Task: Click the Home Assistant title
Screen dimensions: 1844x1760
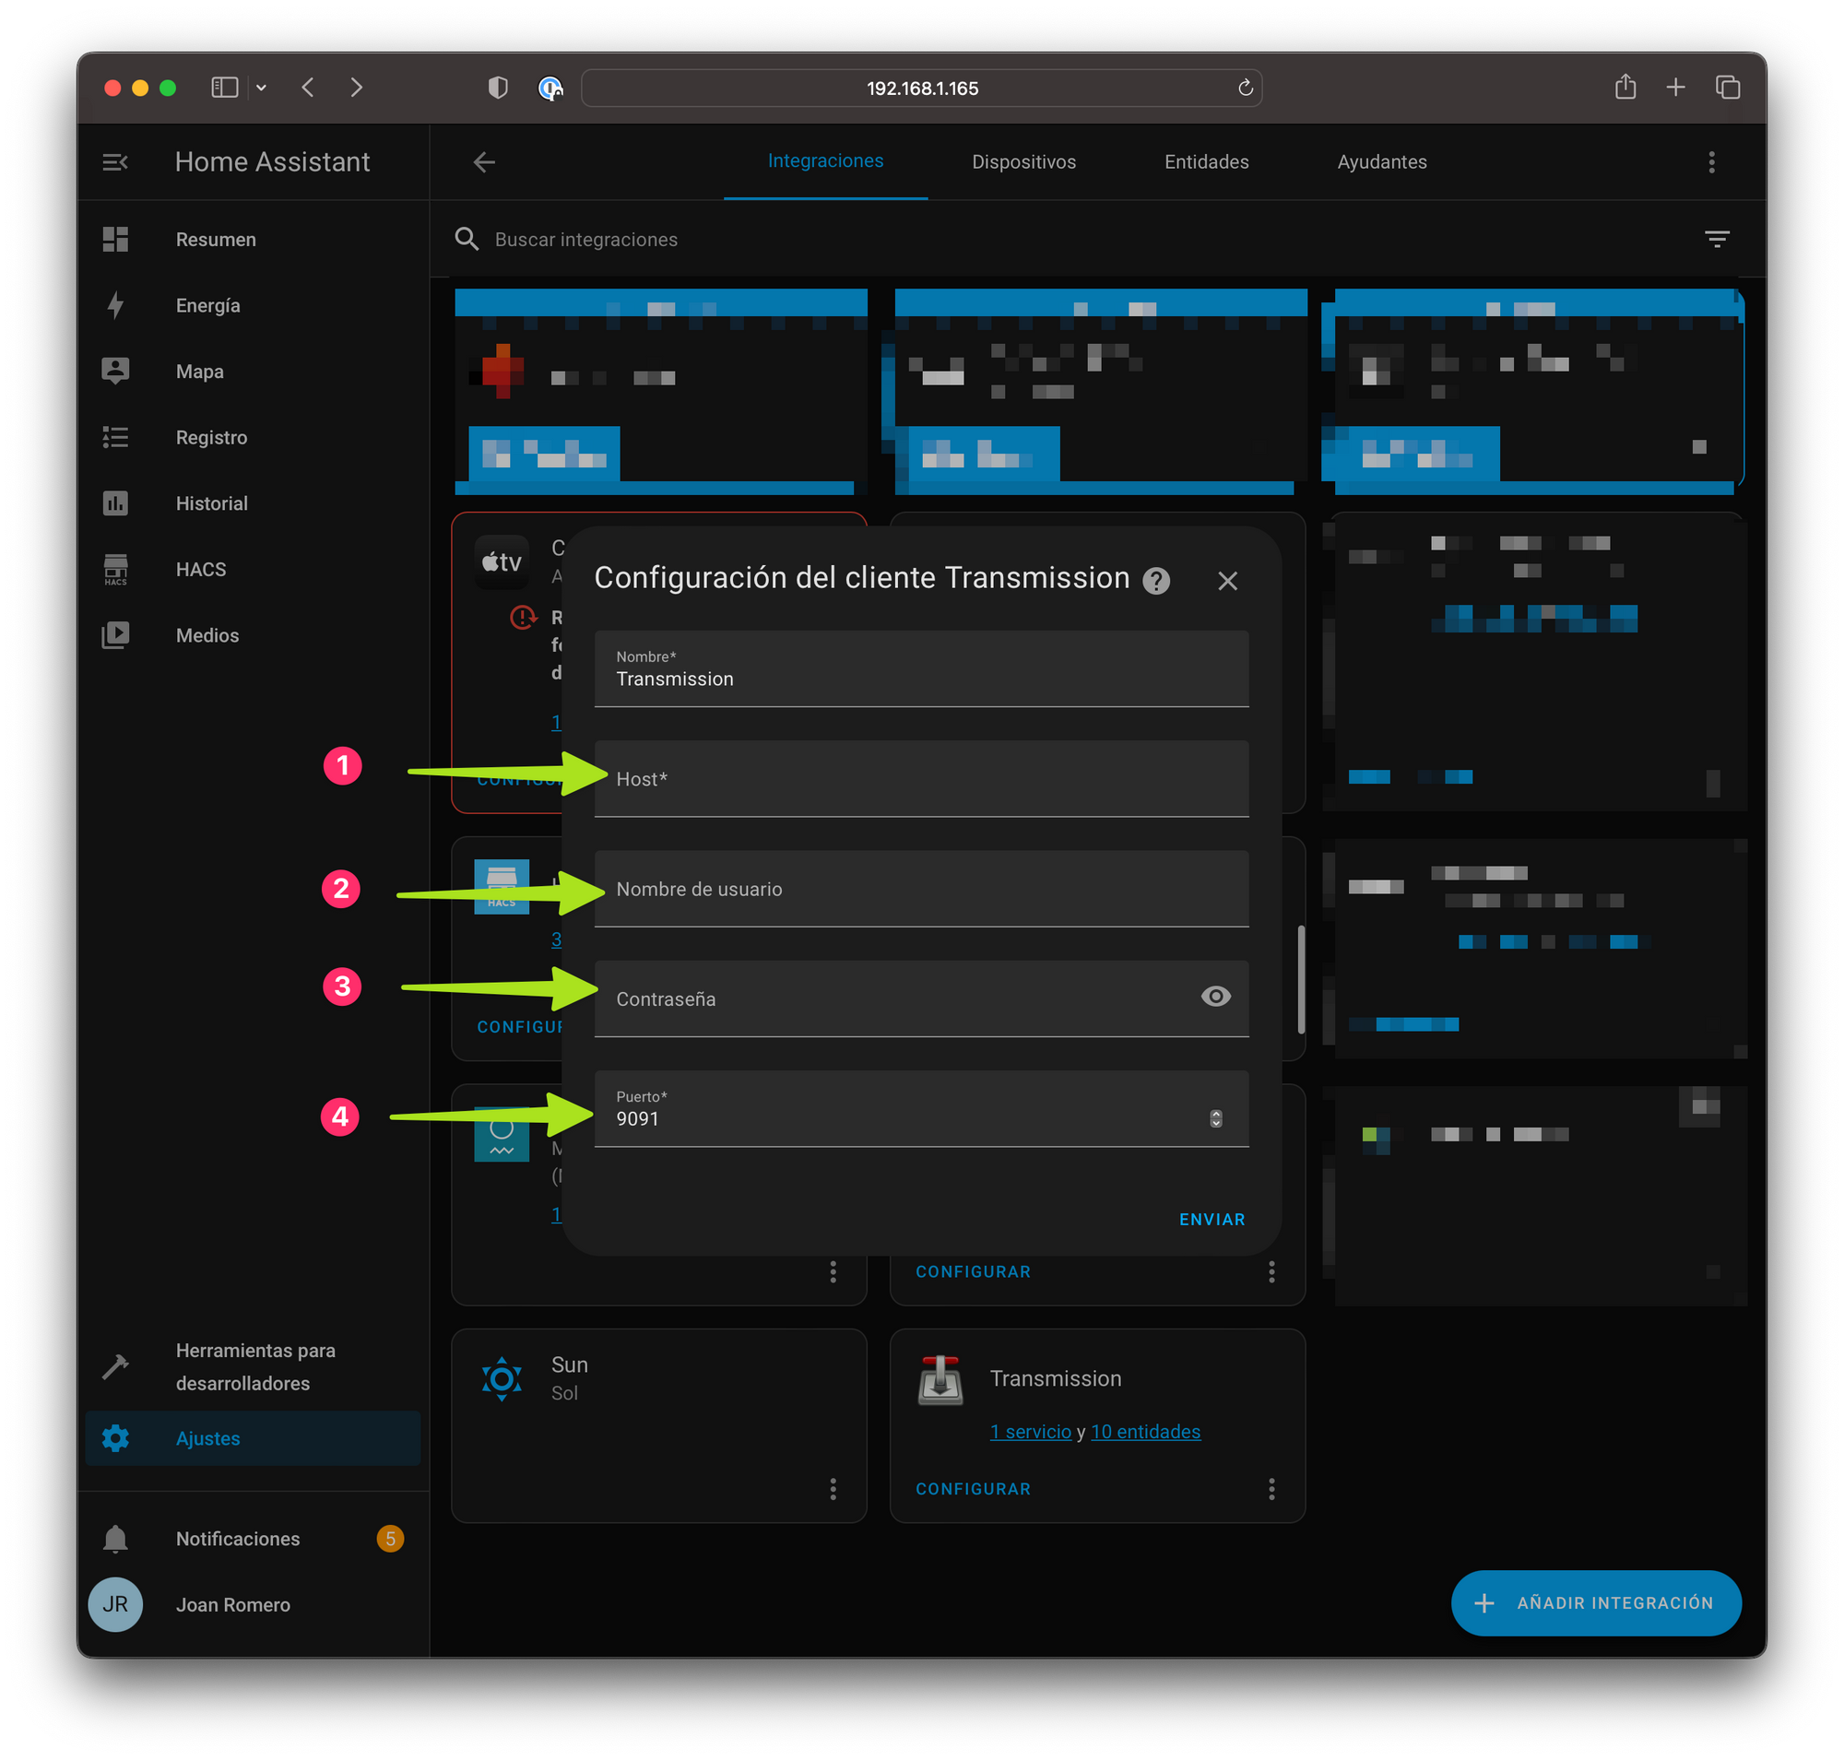Action: point(272,162)
